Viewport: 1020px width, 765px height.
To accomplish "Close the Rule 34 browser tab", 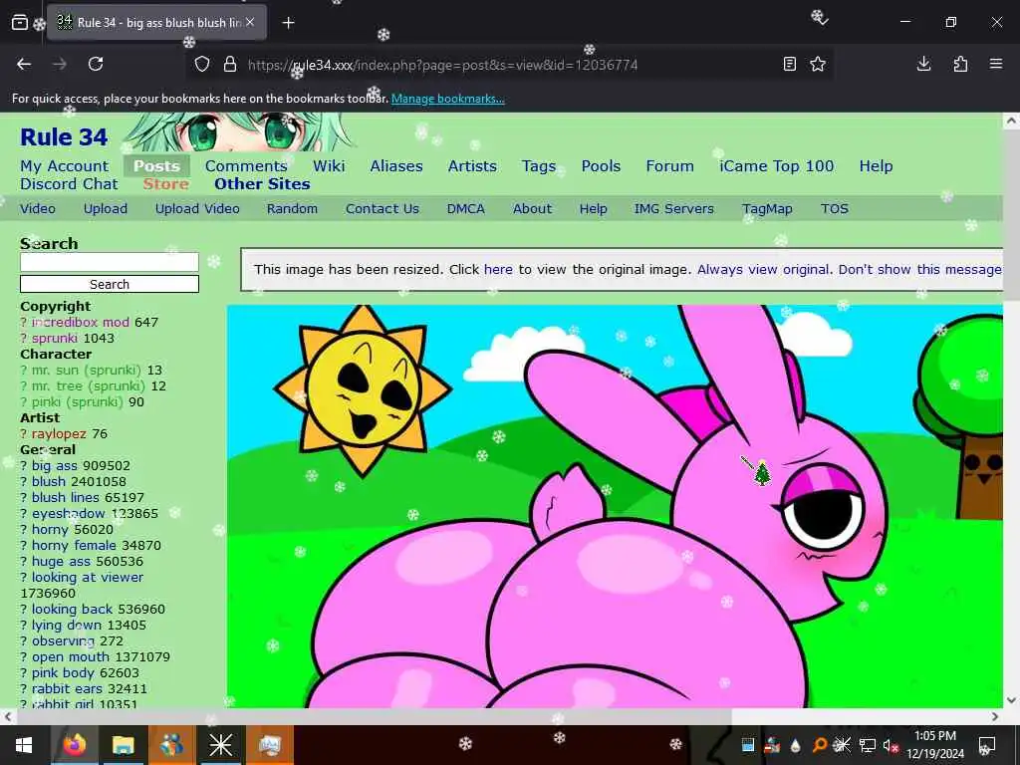I will 250,23.
